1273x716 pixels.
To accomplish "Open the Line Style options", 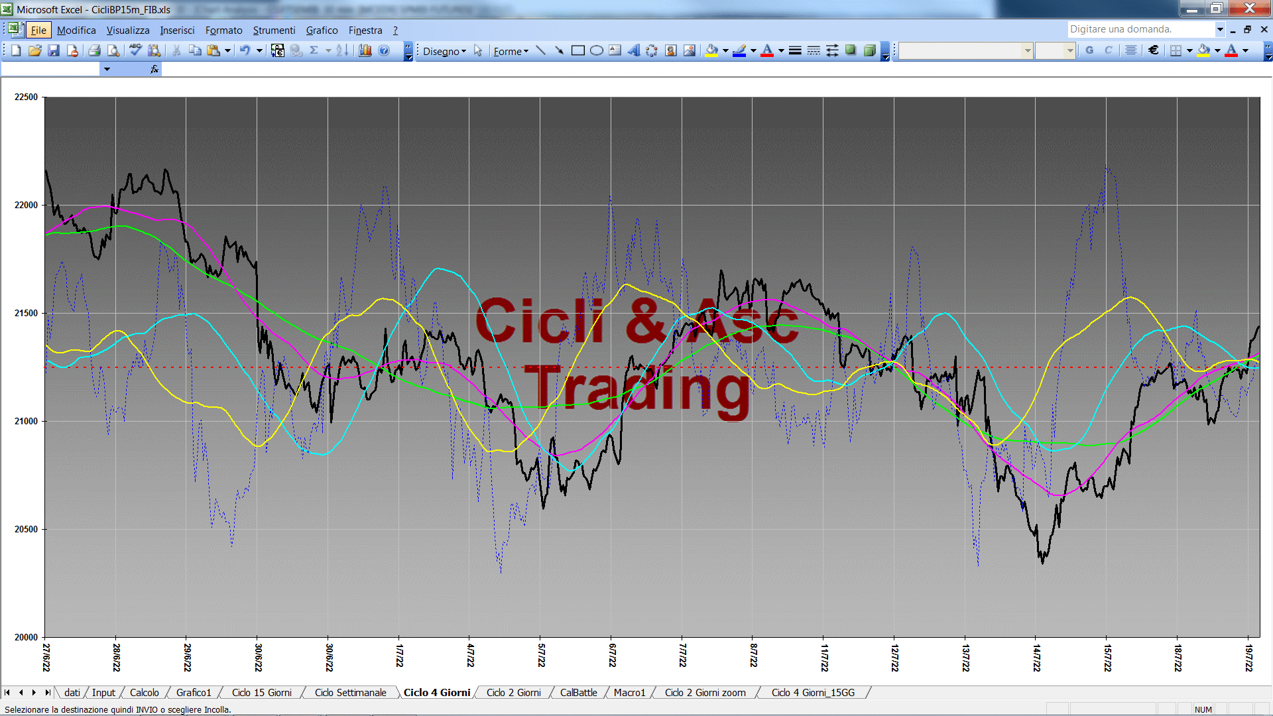I will point(795,51).
